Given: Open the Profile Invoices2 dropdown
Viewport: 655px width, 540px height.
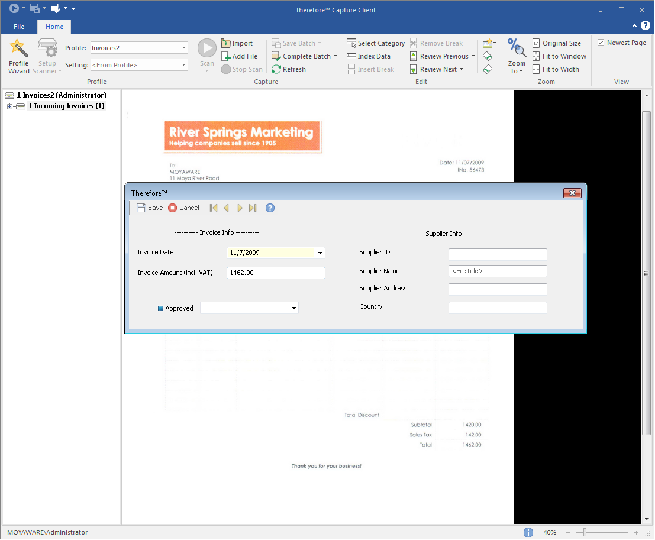Looking at the screenshot, I should tap(183, 48).
